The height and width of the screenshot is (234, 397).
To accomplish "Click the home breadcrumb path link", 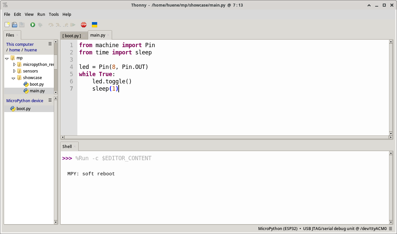I will click(15, 50).
